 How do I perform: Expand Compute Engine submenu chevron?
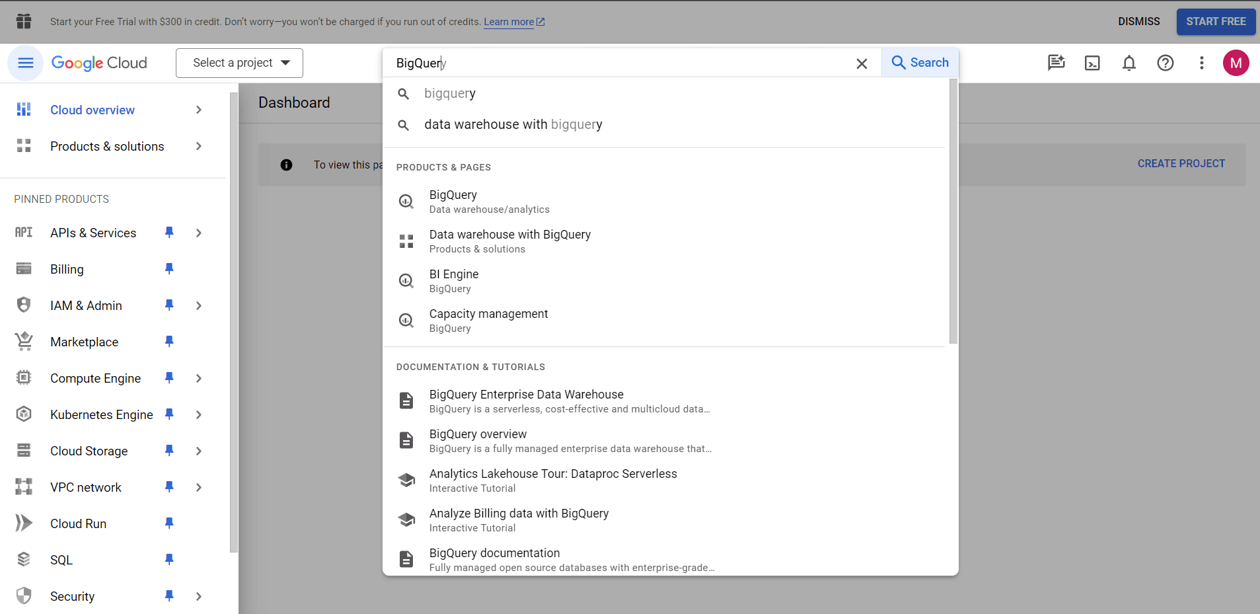coord(199,378)
